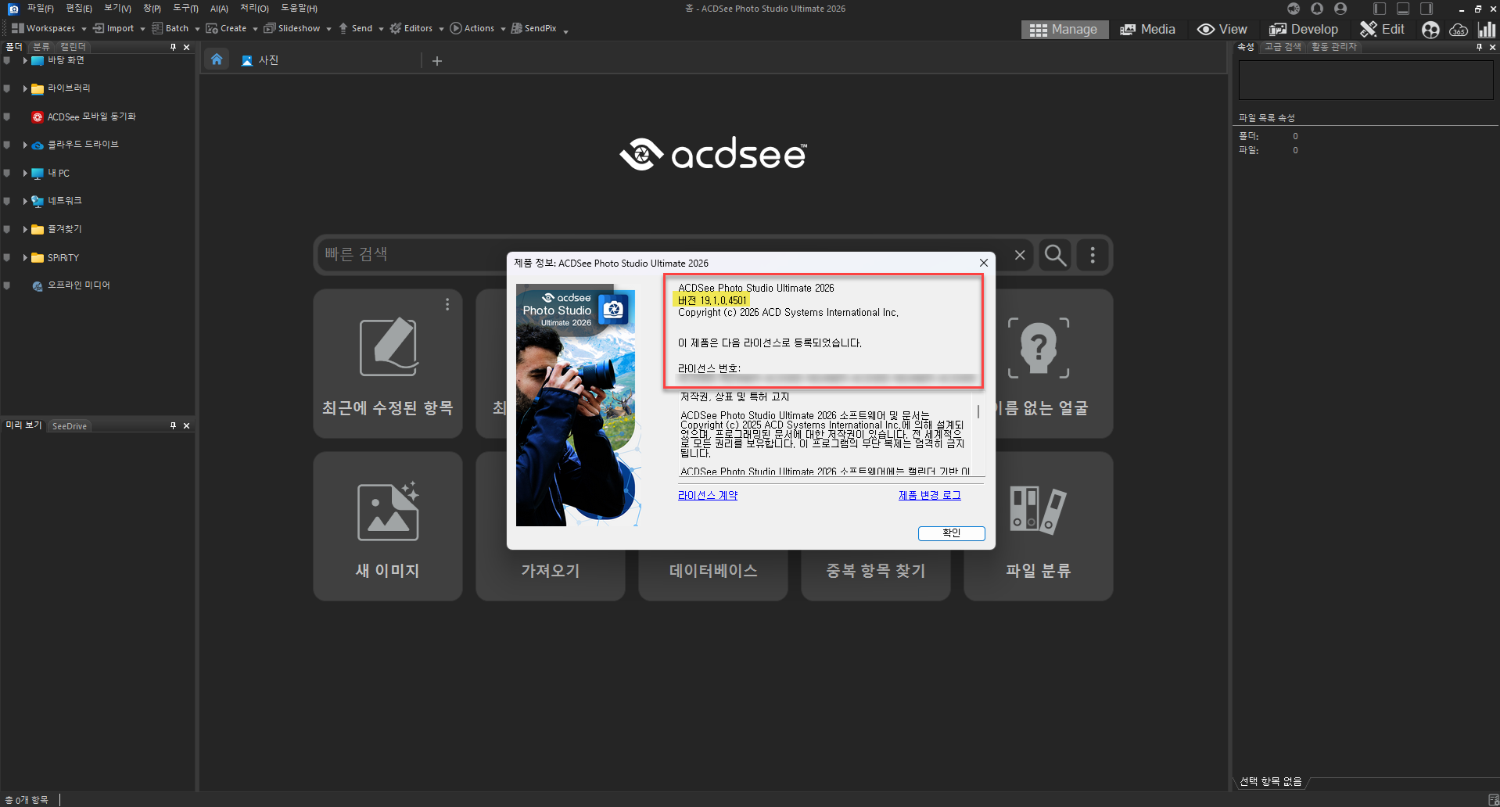Image resolution: width=1500 pixels, height=807 pixels.
Task: Open the 도구(T) menu
Action: coord(185,9)
